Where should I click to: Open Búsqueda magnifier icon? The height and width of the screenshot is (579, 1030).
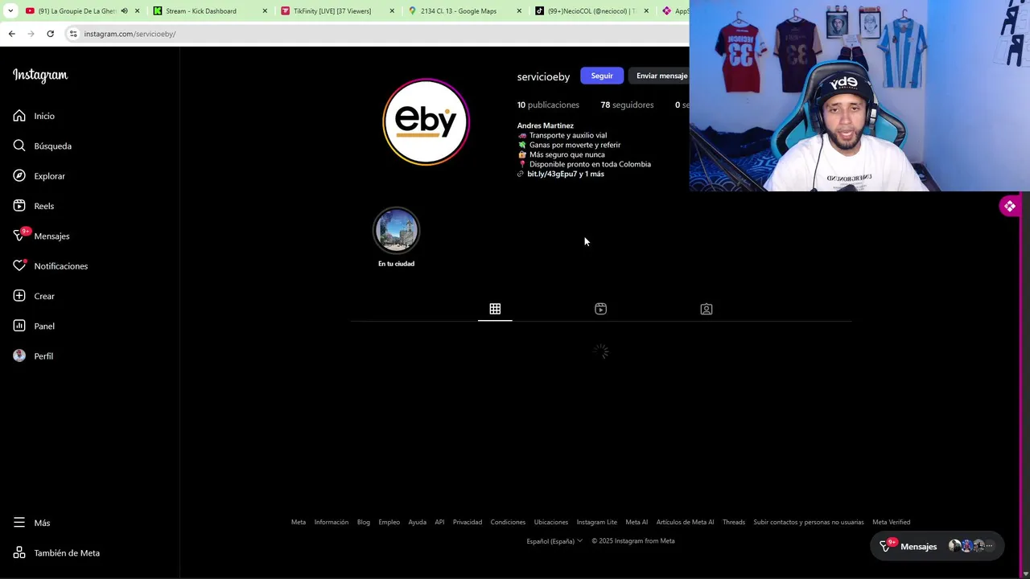click(19, 146)
